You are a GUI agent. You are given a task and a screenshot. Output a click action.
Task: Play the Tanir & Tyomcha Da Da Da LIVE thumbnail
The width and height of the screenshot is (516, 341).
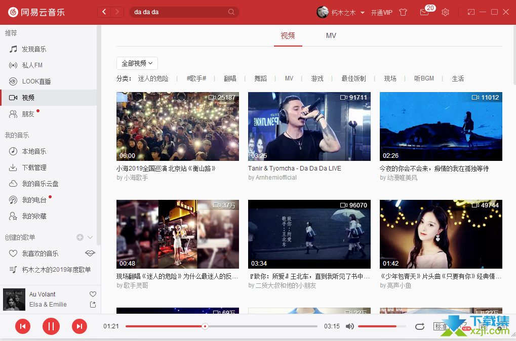309,126
